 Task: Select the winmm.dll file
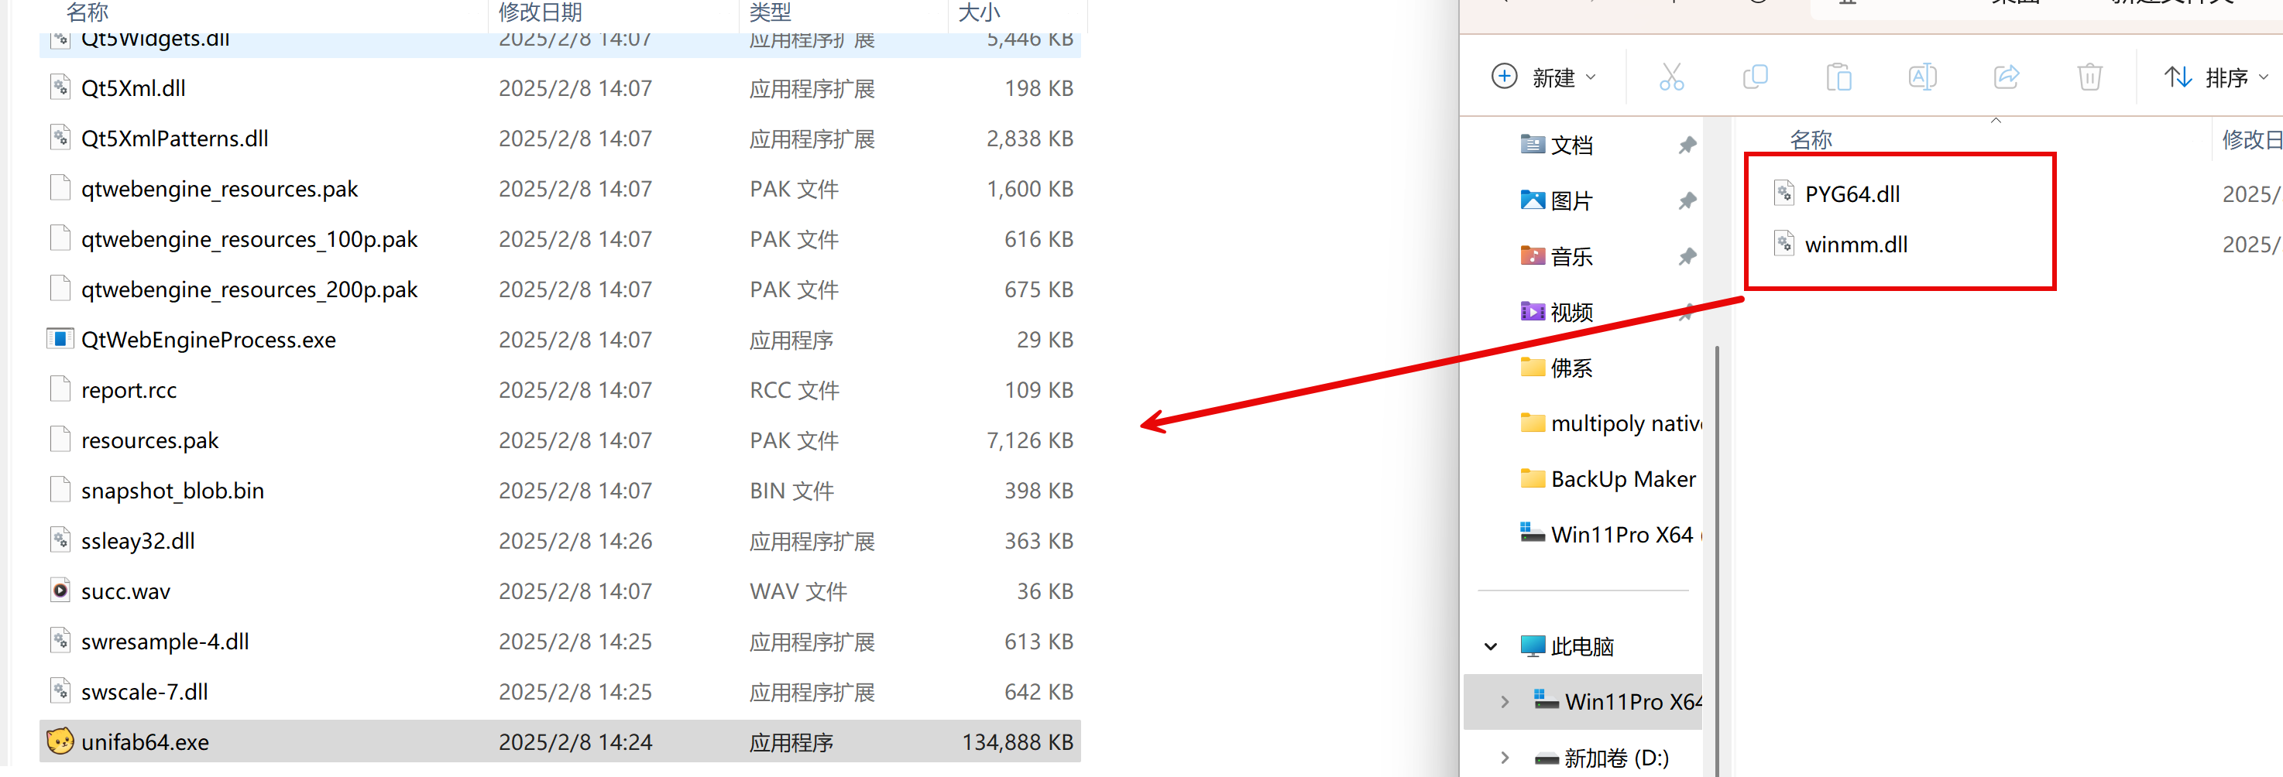point(1856,244)
